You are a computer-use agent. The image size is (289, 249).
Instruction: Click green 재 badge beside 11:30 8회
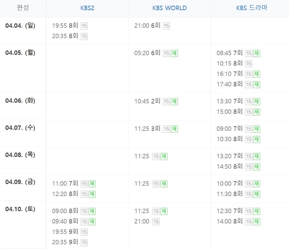click(x=256, y=194)
